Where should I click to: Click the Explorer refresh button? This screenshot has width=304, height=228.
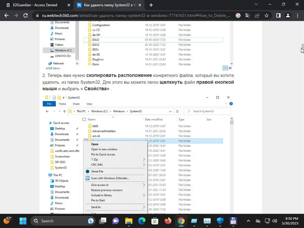pyautogui.click(x=177, y=112)
